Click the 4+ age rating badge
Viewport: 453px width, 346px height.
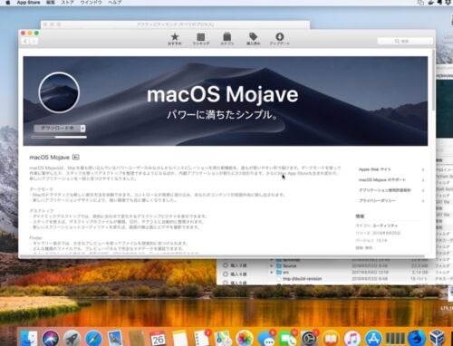pyautogui.click(x=76, y=157)
